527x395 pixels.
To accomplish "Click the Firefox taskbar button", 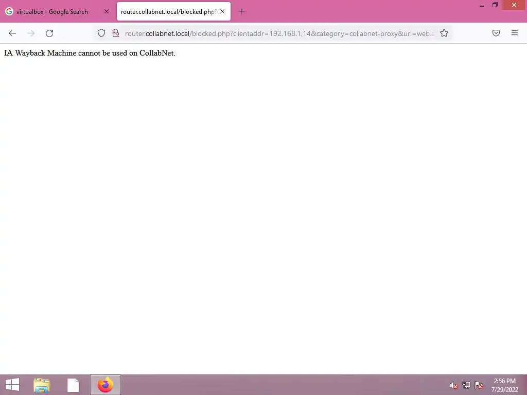I will (x=105, y=385).
